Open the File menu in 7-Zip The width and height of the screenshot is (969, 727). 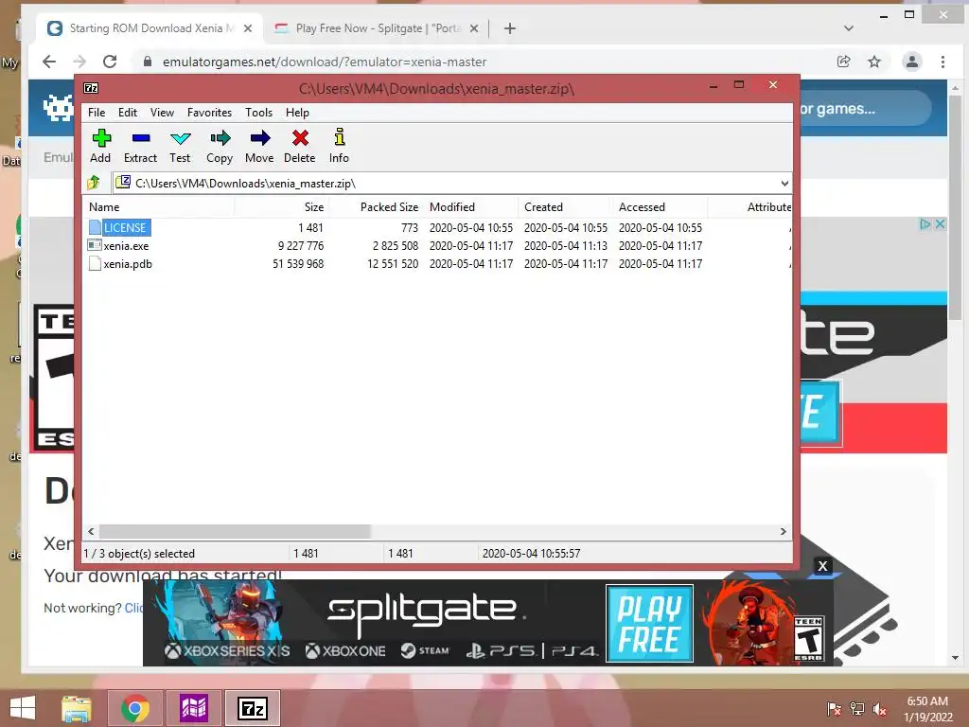[x=97, y=113]
